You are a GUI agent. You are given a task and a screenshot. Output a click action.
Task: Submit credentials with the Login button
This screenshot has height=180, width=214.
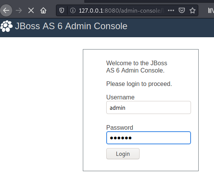click(123, 154)
